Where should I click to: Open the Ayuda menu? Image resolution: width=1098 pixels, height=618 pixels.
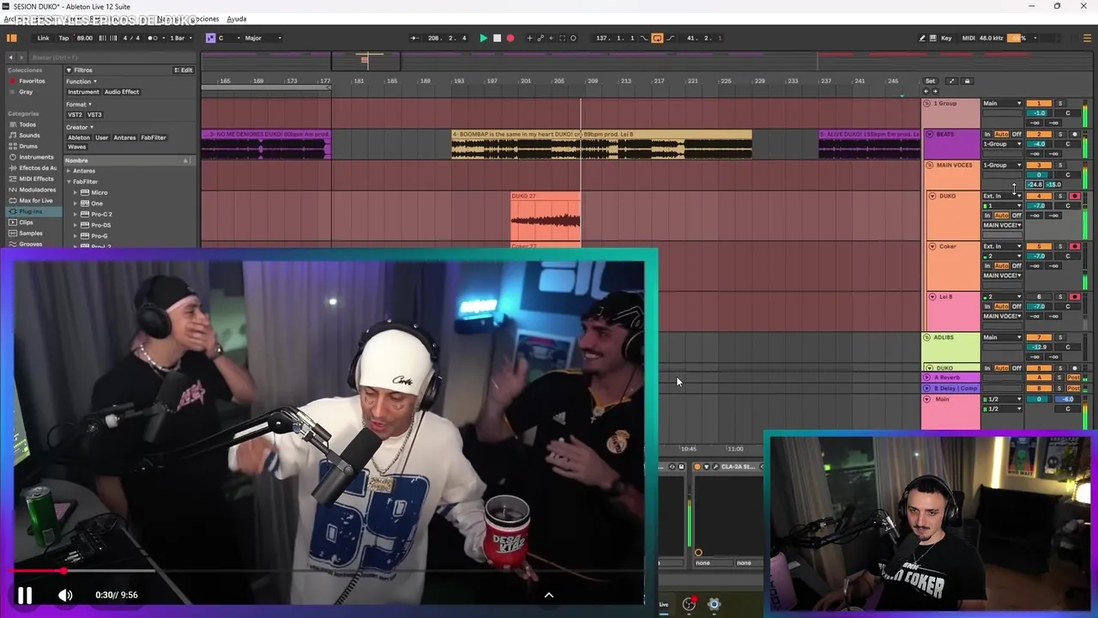coord(236,19)
